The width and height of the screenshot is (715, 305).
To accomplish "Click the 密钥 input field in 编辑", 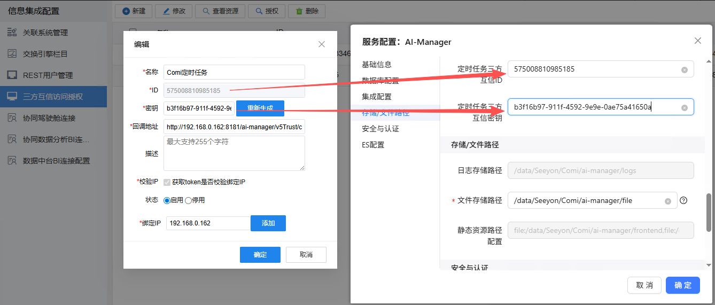I will (199, 108).
